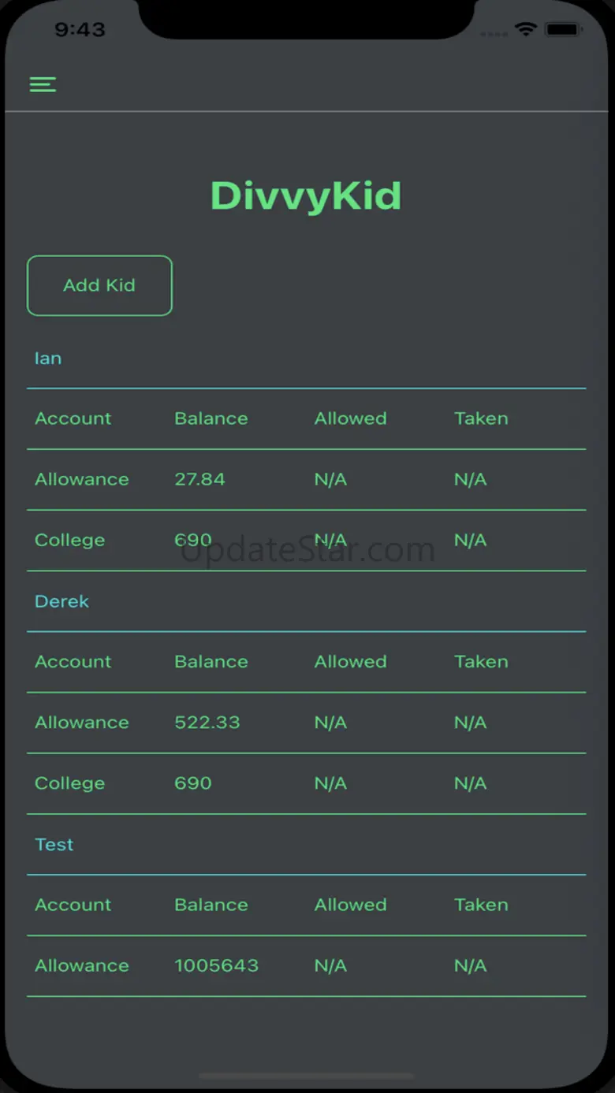Open the hamburger menu icon
Image resolution: width=615 pixels, height=1093 pixels.
point(43,84)
